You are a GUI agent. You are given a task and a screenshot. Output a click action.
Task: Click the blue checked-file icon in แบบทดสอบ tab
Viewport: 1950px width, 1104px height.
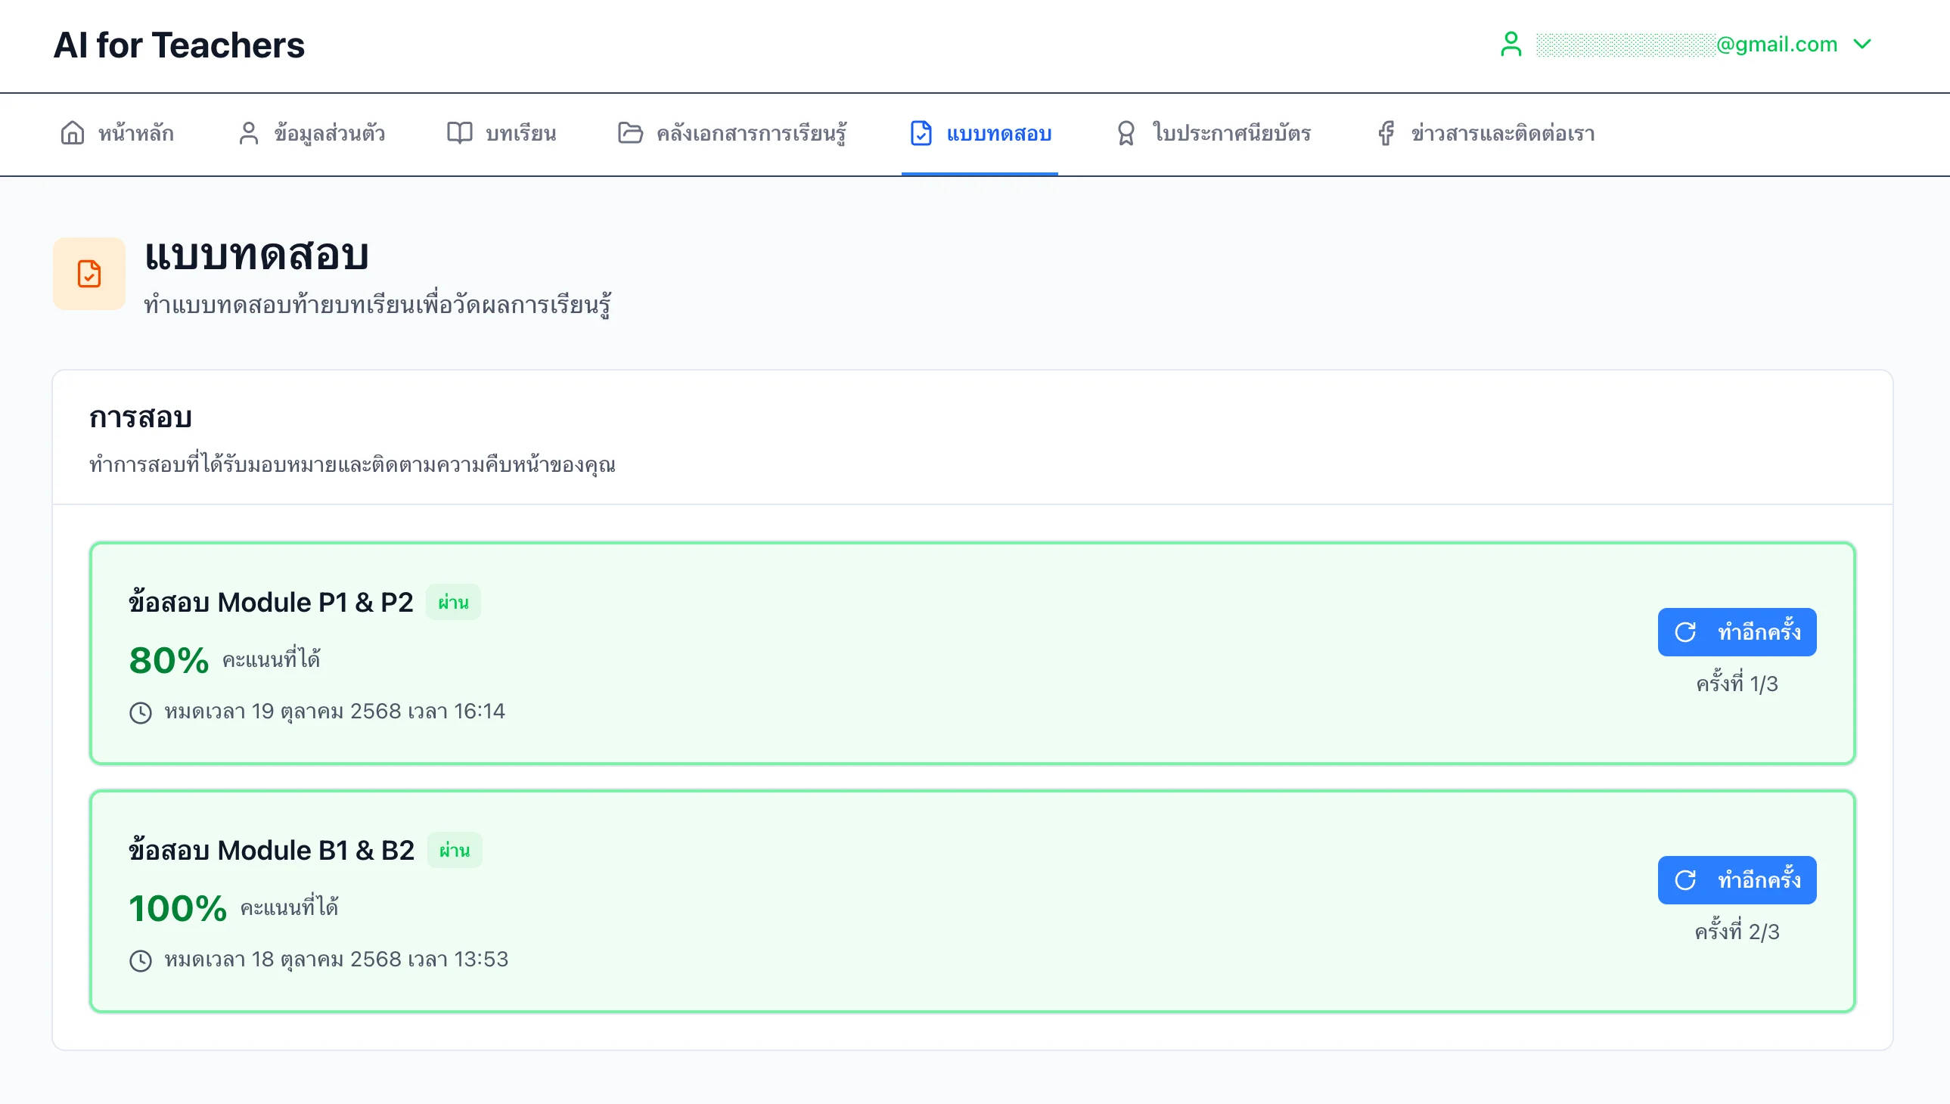tap(920, 132)
